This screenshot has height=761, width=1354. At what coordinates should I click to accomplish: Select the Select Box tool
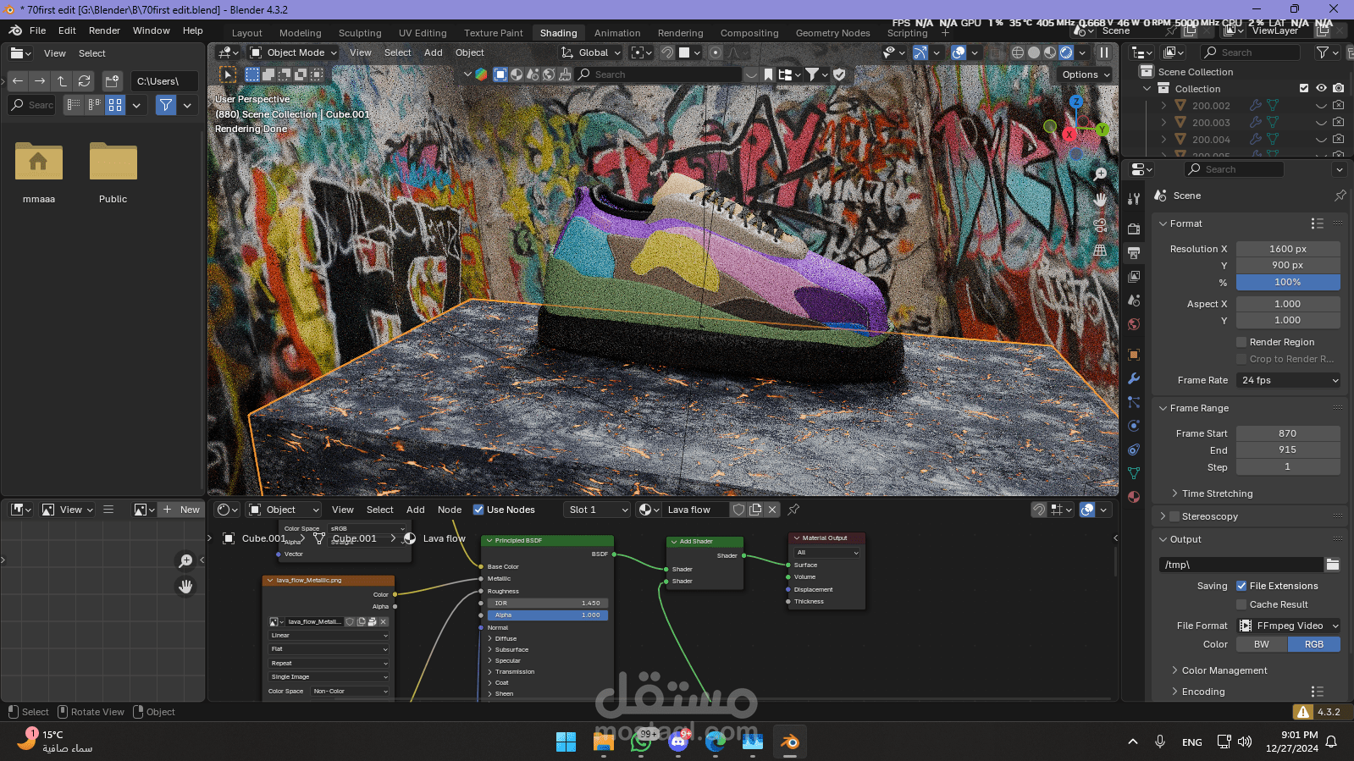click(x=229, y=74)
